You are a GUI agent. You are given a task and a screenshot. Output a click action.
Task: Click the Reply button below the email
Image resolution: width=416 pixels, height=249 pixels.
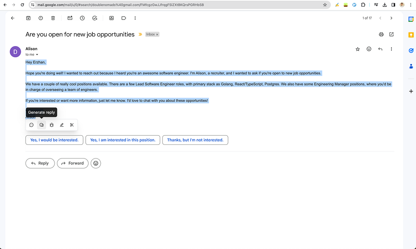(40, 163)
